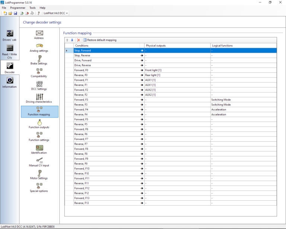Move mapping row down arrow
Viewport: 286px width, 229px height.
tap(72, 40)
